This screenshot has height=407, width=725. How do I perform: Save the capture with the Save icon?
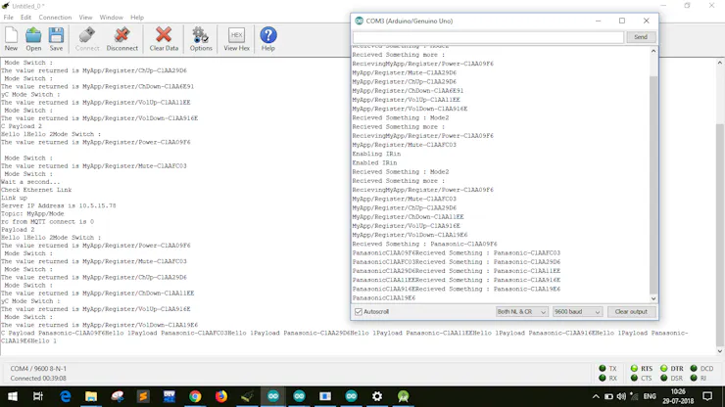pyautogui.click(x=56, y=39)
